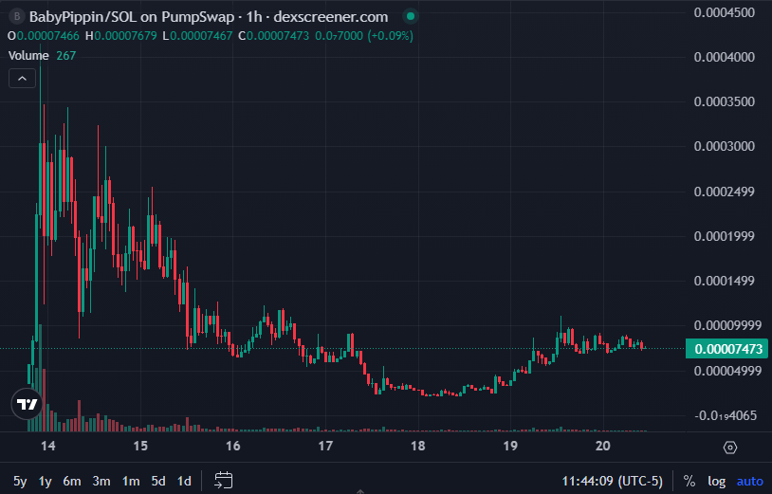Click the TradingView logo icon
The image size is (772, 494).
coord(28,404)
